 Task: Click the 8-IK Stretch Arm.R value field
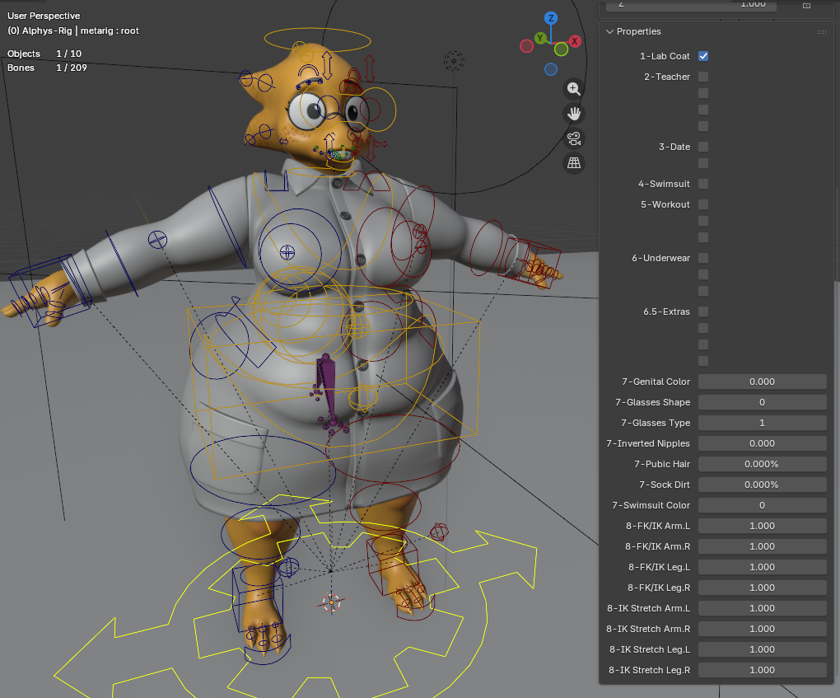763,629
